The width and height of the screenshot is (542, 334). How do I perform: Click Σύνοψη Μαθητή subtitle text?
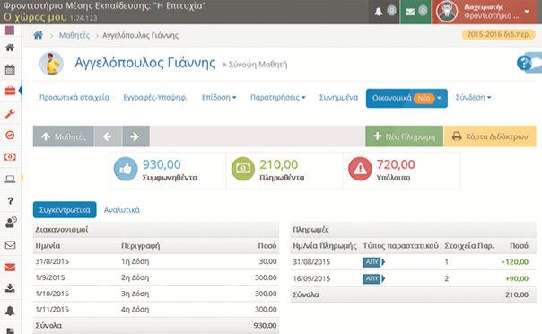(258, 65)
